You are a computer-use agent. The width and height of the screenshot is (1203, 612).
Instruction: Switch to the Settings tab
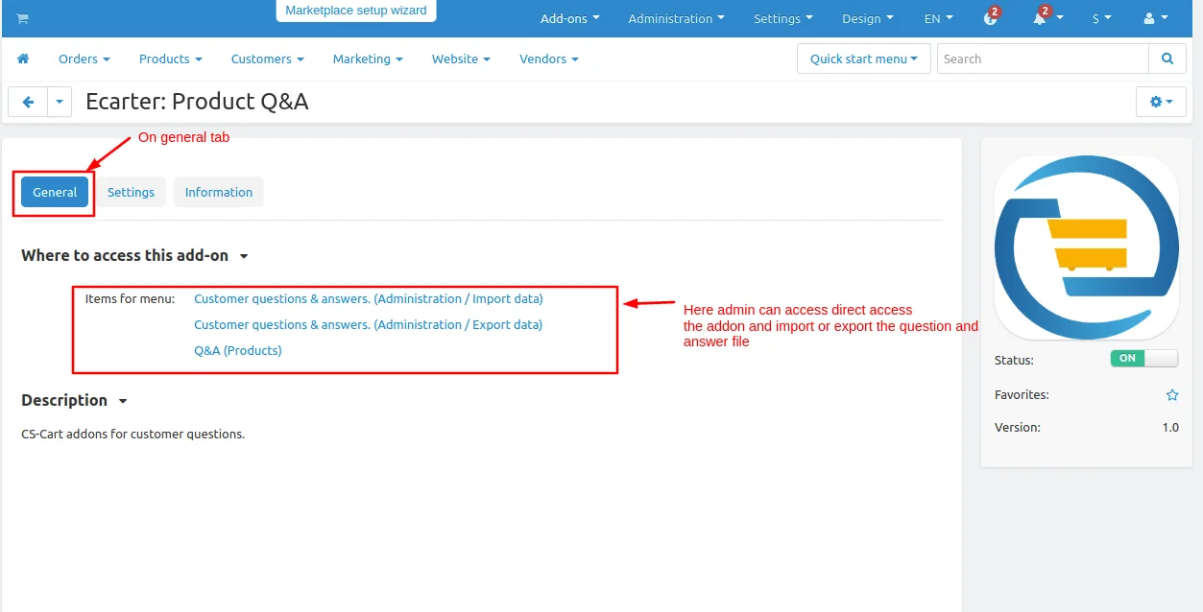131,192
